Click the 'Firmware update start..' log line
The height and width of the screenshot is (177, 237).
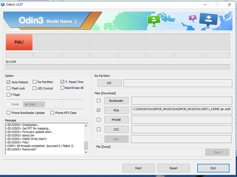click(x=30, y=132)
